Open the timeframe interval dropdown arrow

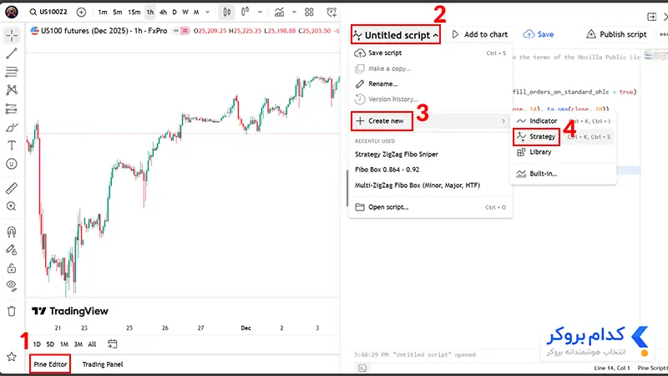207,13
